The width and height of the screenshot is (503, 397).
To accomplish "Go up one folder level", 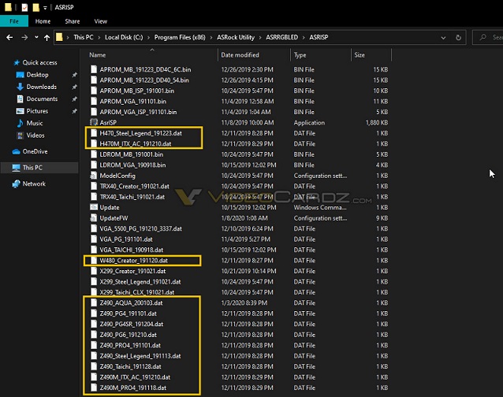I will (47, 38).
